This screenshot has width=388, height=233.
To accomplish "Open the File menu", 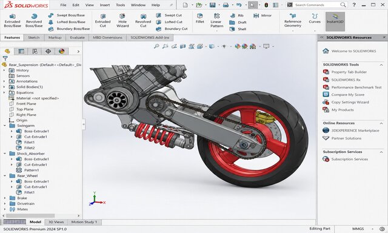I will pyautogui.click(x=63, y=5).
